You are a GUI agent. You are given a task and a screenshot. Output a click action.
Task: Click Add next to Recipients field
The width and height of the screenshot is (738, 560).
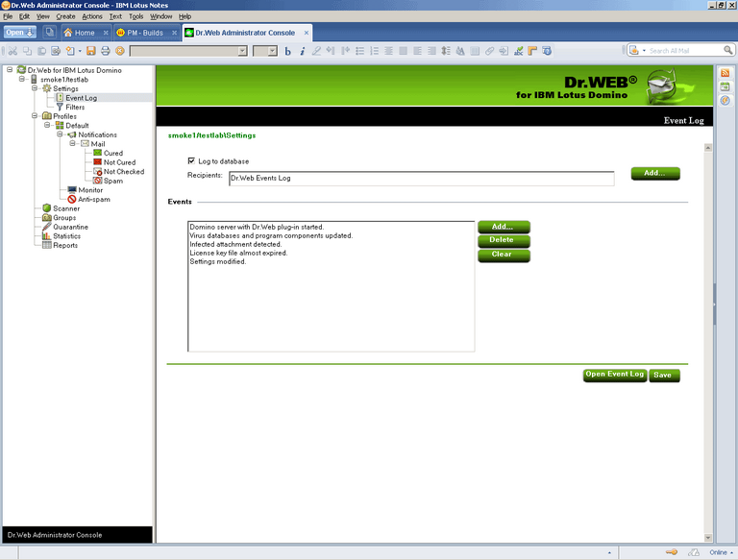pos(655,173)
